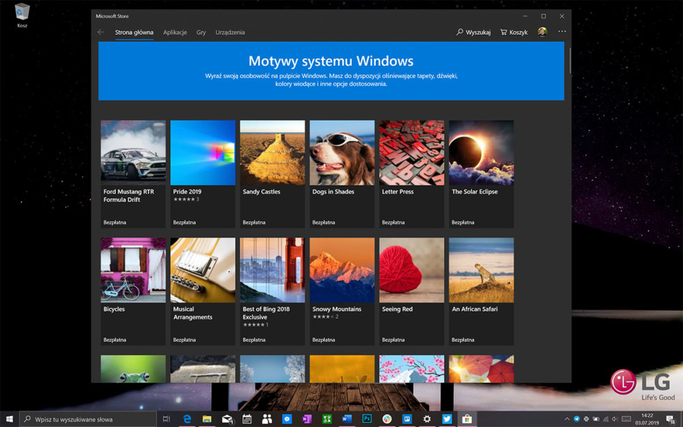
Task: Open Twitter from the taskbar
Action: click(x=447, y=419)
